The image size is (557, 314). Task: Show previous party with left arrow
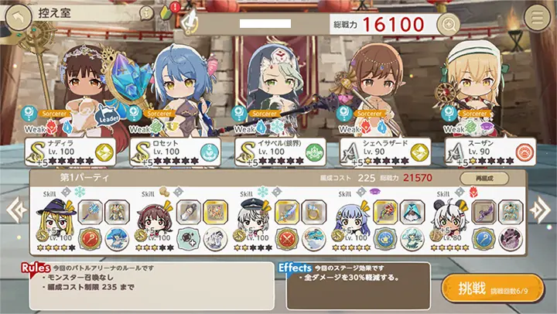16,210
